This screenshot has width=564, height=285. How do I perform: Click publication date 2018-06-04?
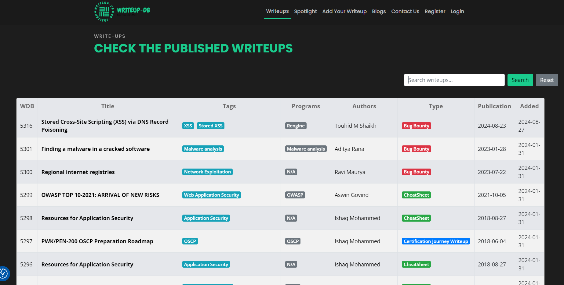[x=492, y=241]
